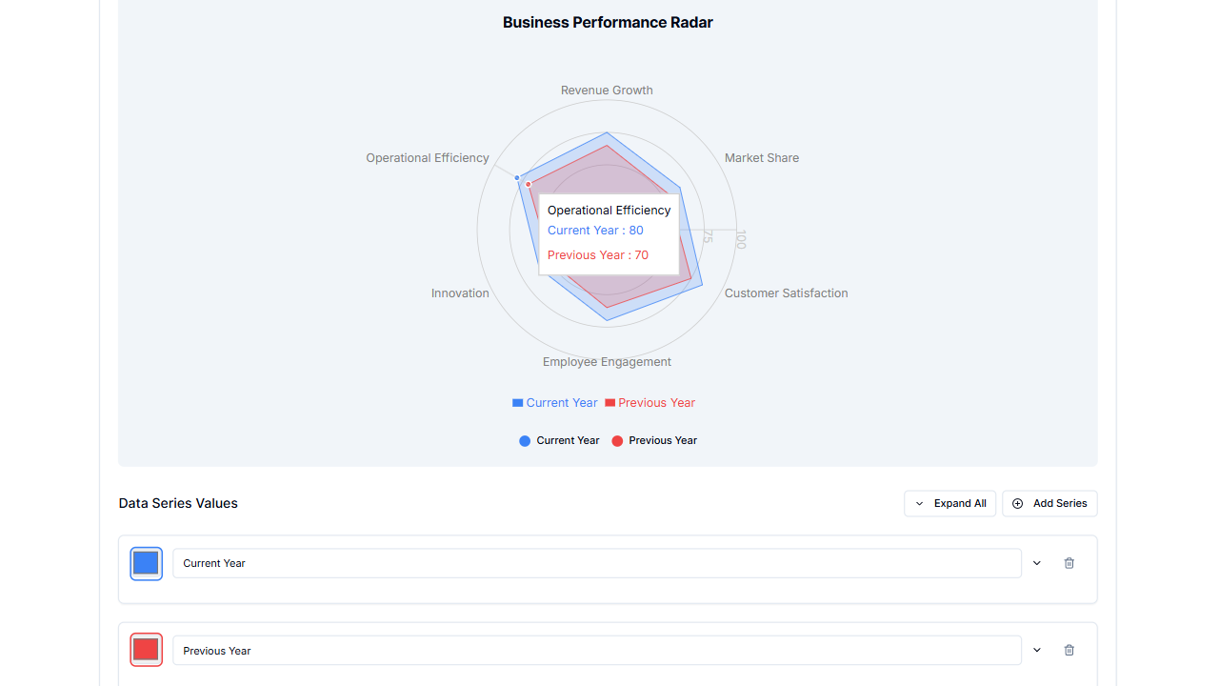This screenshot has width=1219, height=686.
Task: Click the blue dot marker in bottom legend
Action: pyautogui.click(x=525, y=440)
